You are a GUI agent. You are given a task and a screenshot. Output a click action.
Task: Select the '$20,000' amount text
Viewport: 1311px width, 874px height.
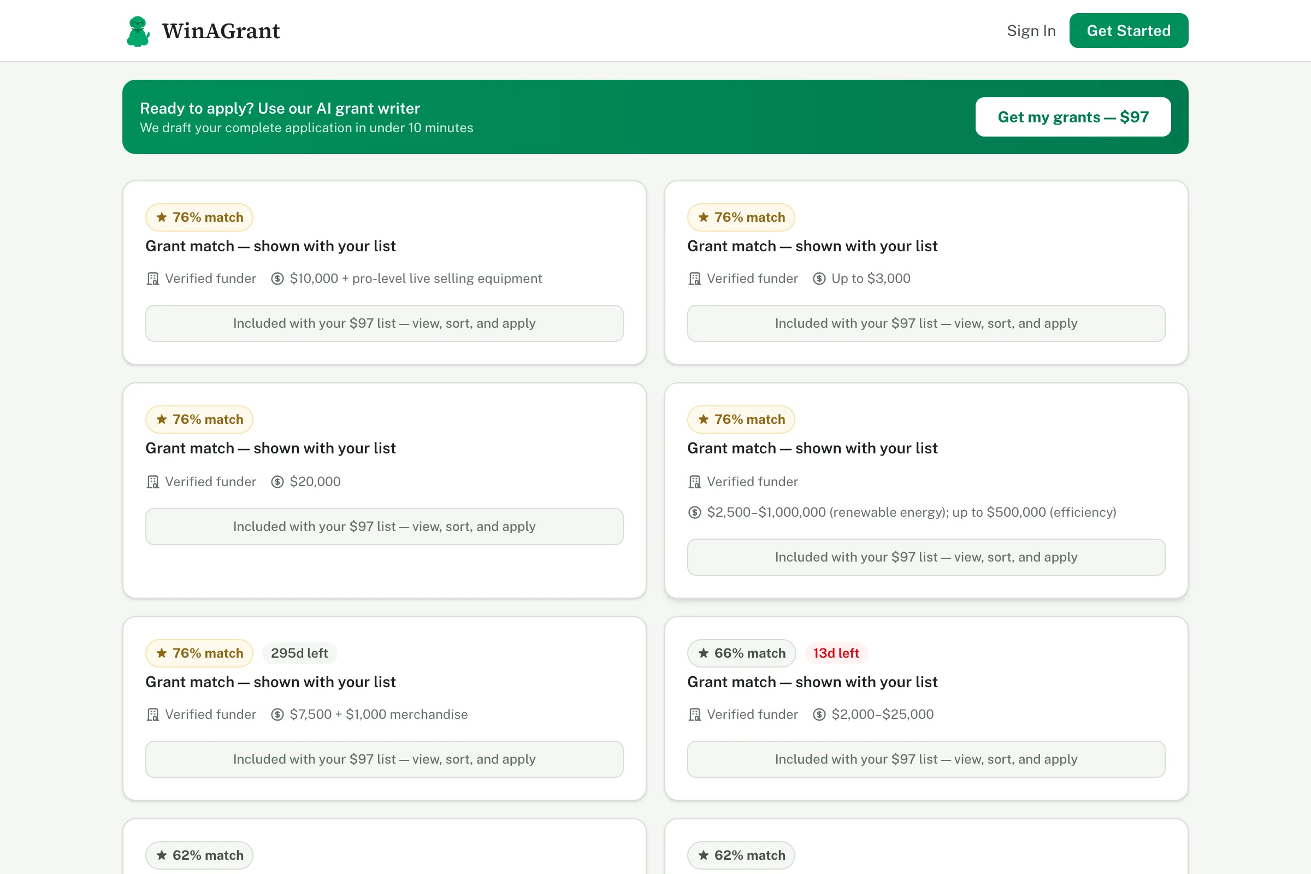coord(316,482)
